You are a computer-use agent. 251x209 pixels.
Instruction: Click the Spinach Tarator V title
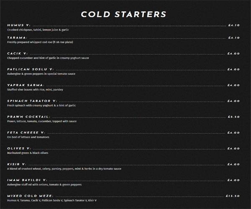point(32,101)
